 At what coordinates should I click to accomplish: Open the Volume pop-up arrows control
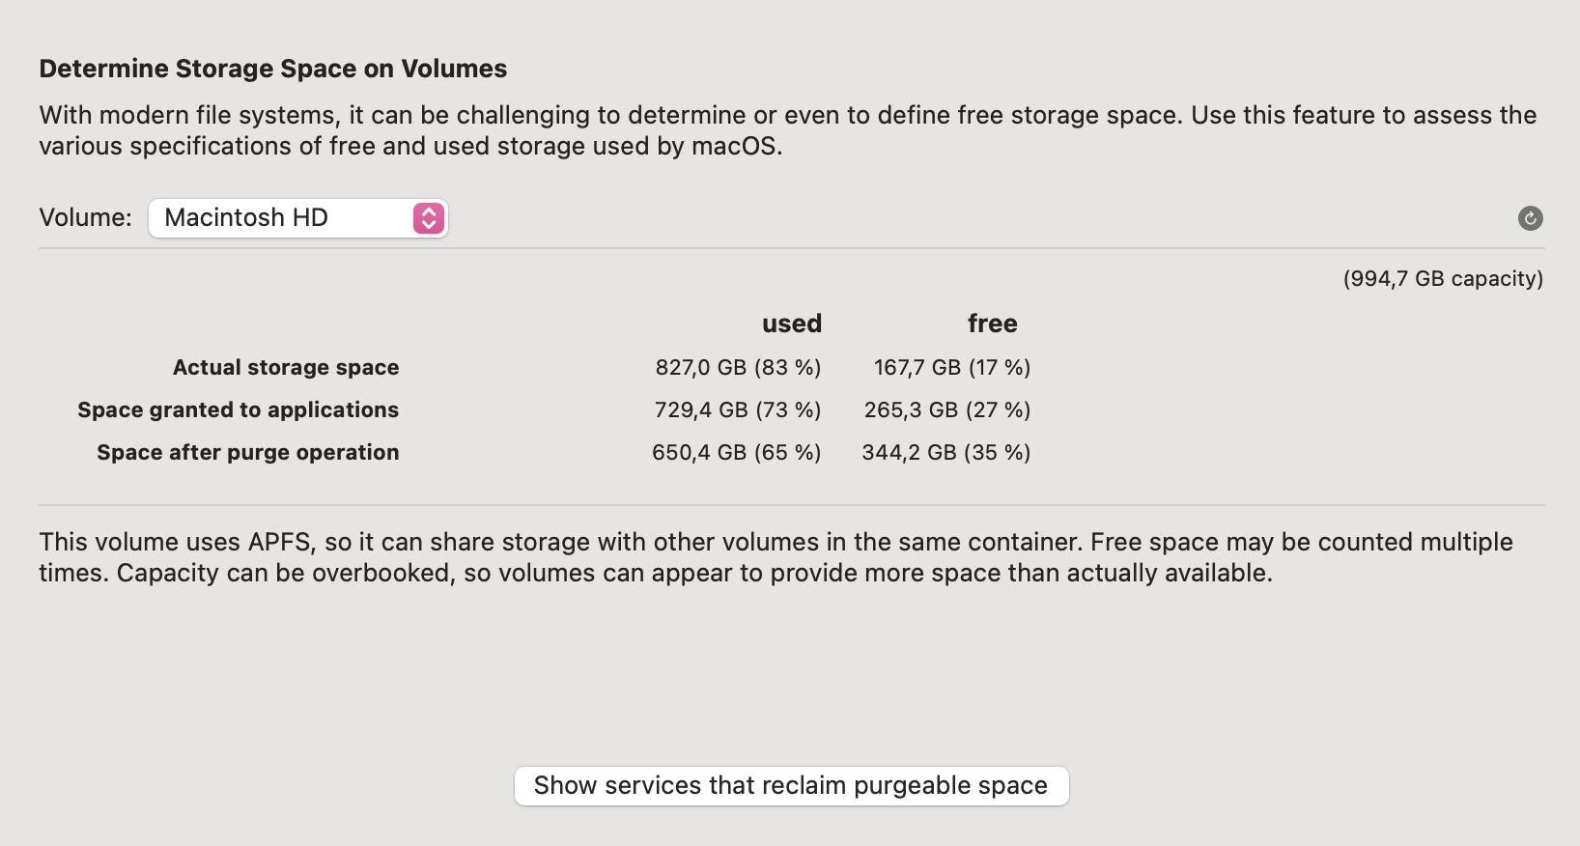click(x=429, y=218)
